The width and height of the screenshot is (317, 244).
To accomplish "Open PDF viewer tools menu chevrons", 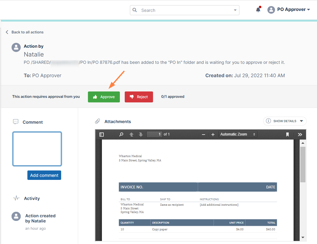I will pos(300,135).
